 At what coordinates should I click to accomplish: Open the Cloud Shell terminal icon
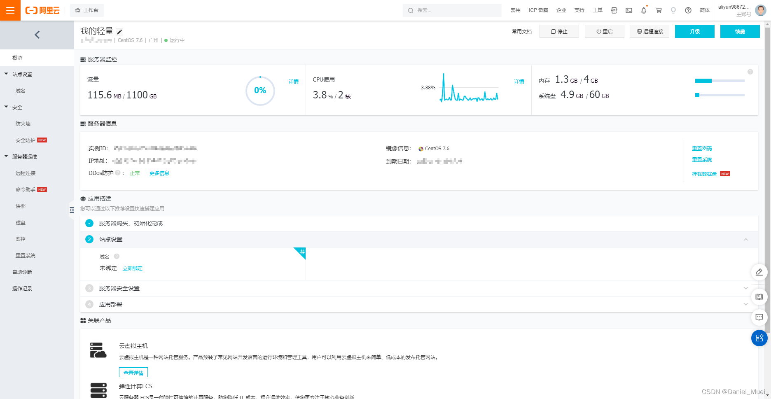coord(629,10)
